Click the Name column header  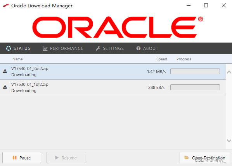[x=17, y=59]
